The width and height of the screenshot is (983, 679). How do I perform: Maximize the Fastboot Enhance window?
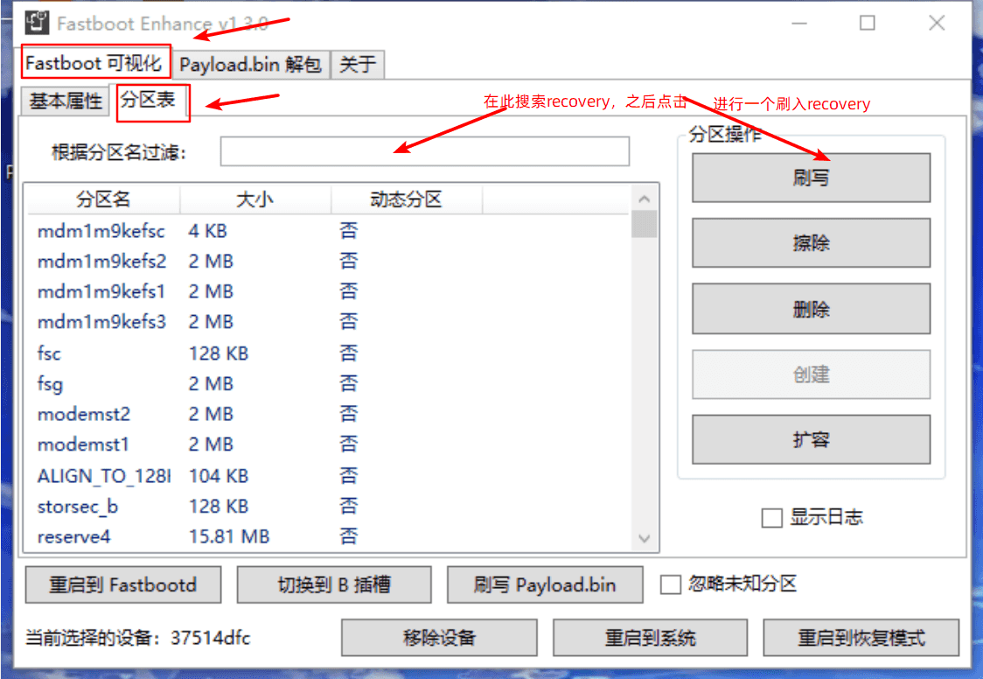click(x=867, y=24)
